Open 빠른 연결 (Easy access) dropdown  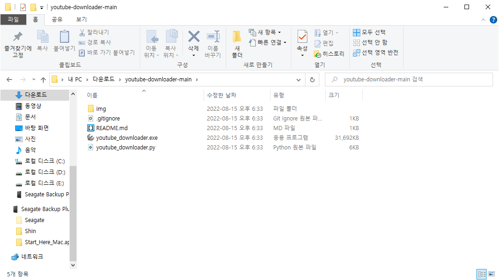click(x=268, y=43)
